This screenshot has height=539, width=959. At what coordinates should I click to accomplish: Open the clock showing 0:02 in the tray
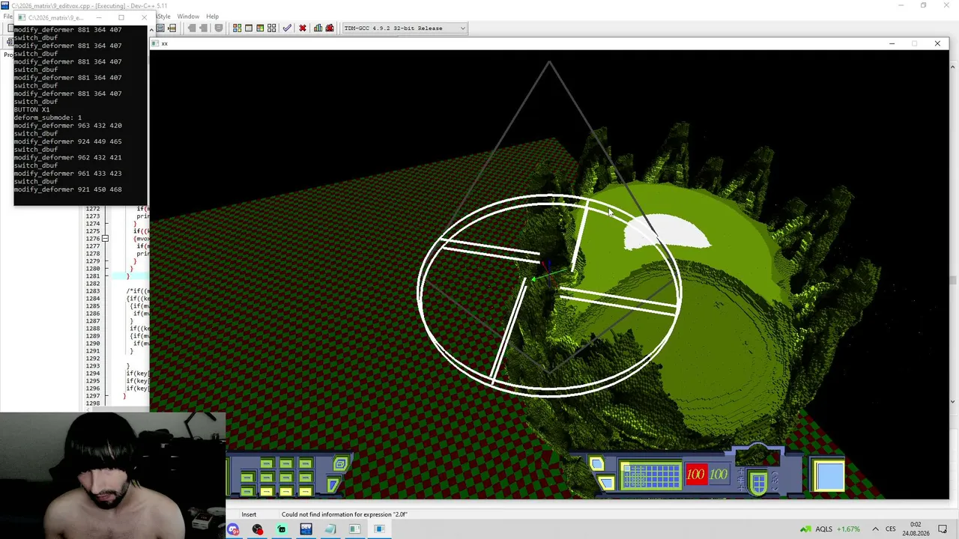[x=916, y=529]
